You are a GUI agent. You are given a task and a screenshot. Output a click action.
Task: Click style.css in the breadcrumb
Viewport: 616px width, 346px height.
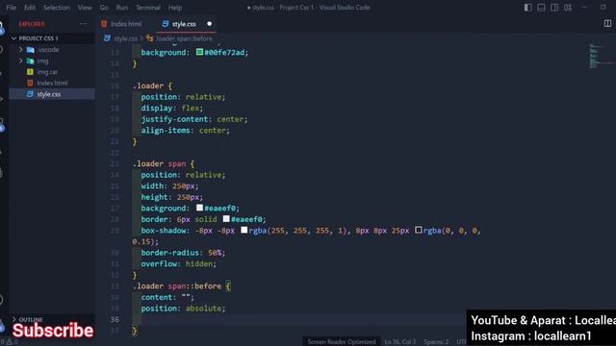pyautogui.click(x=126, y=38)
